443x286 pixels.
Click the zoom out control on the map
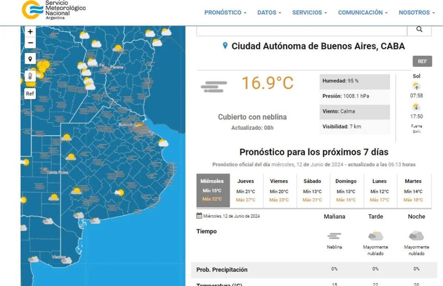(30, 43)
